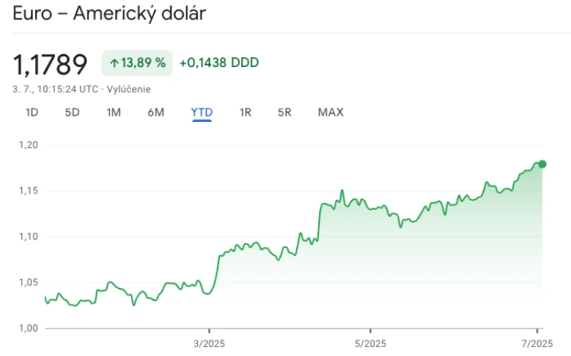Click the 13,89 % change badge

[x=137, y=63]
